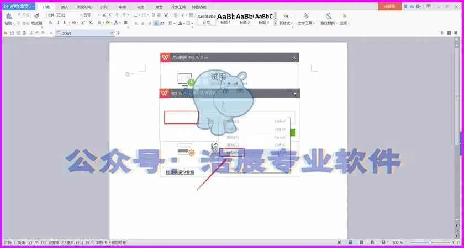Add a new document tab with plus icon
This screenshot has width=464, height=248.
(118, 33)
